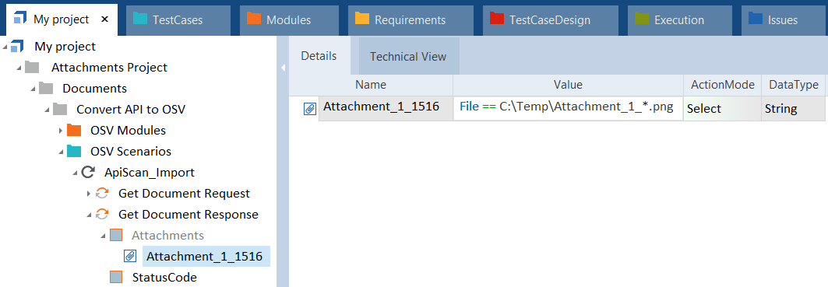
Task: Click the Get Document Request sync icon
Action: (x=102, y=194)
